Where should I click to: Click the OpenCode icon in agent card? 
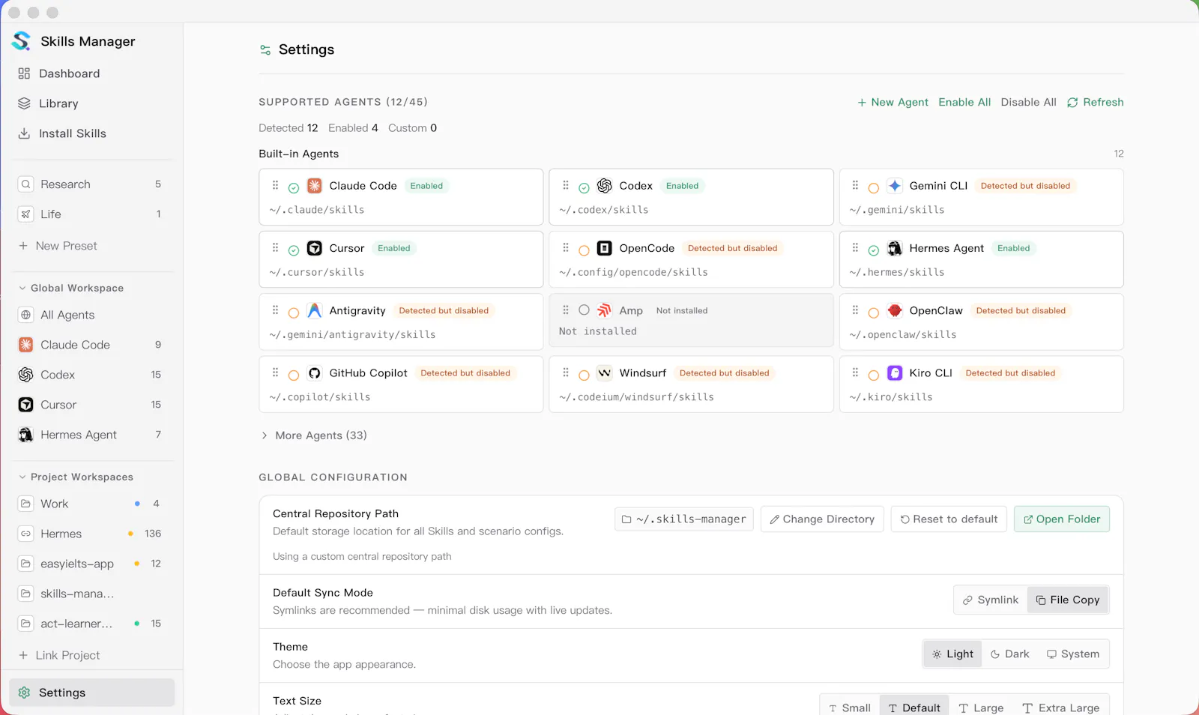pyautogui.click(x=605, y=248)
